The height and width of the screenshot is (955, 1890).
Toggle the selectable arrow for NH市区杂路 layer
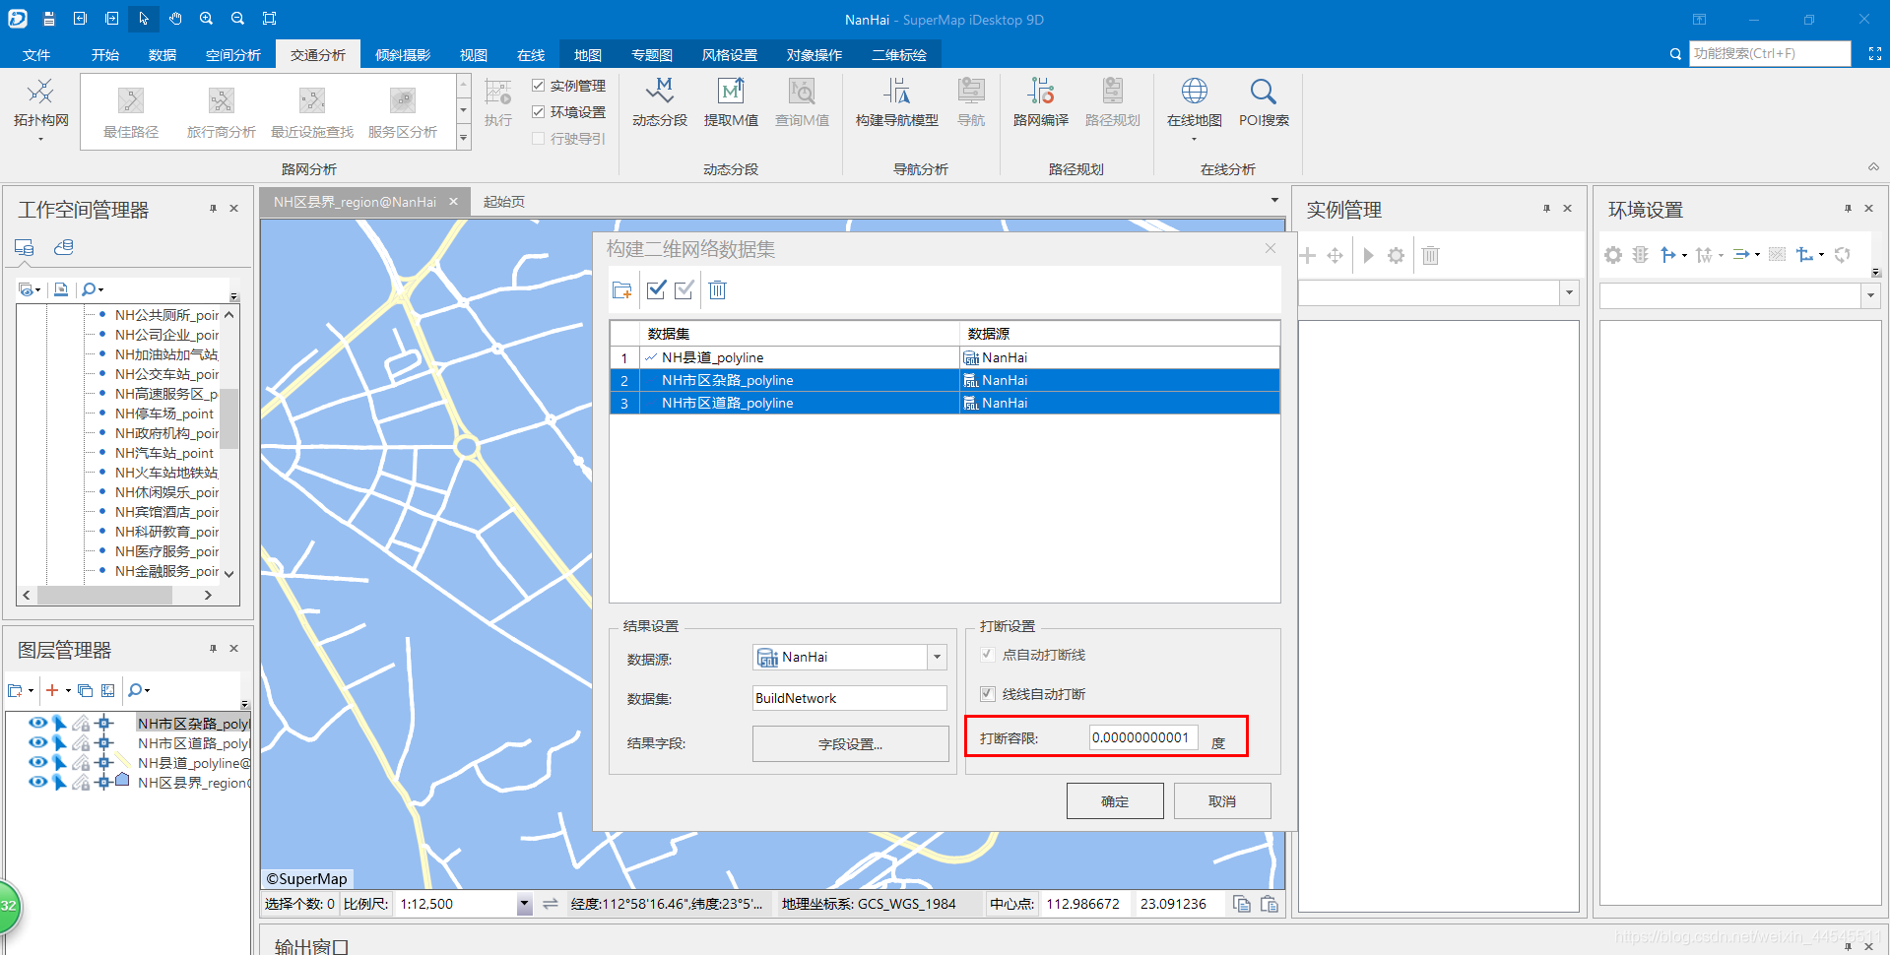pyautogui.click(x=59, y=724)
